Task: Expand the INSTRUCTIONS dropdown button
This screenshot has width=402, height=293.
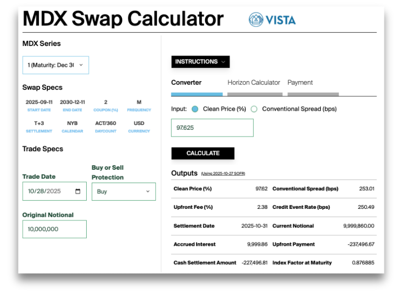Action: pyautogui.click(x=200, y=62)
